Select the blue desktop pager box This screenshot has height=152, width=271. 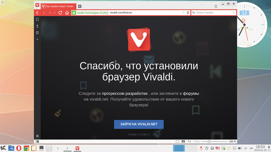(x=179, y=148)
